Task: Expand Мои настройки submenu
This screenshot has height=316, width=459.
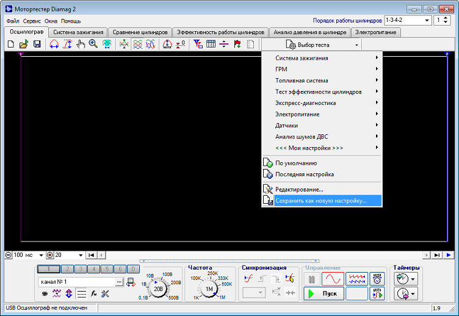Action: pyautogui.click(x=322, y=148)
